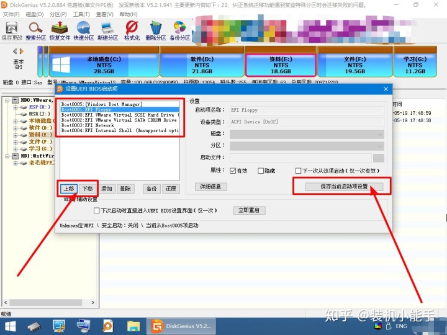Start the 快速分区 quick partition tool
Screen dimensions: 447x335
point(84,31)
